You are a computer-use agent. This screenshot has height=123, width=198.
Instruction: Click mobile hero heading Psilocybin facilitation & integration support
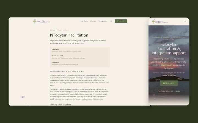(169, 49)
